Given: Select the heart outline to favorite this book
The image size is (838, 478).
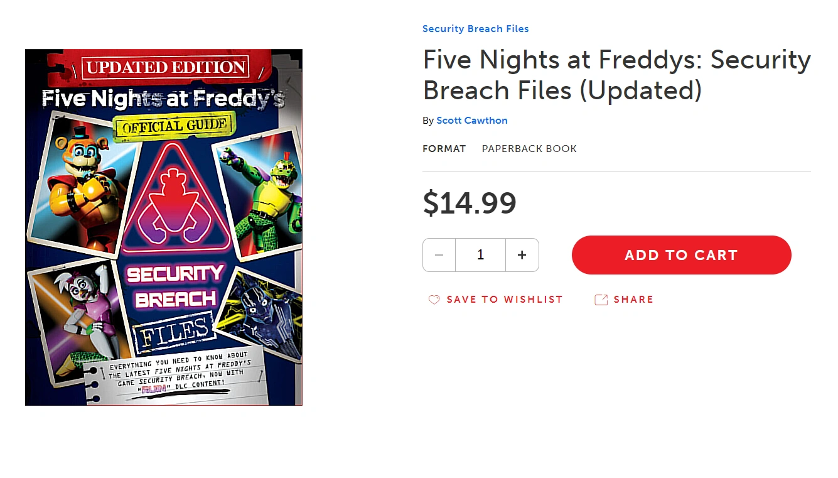Looking at the screenshot, I should tap(434, 300).
